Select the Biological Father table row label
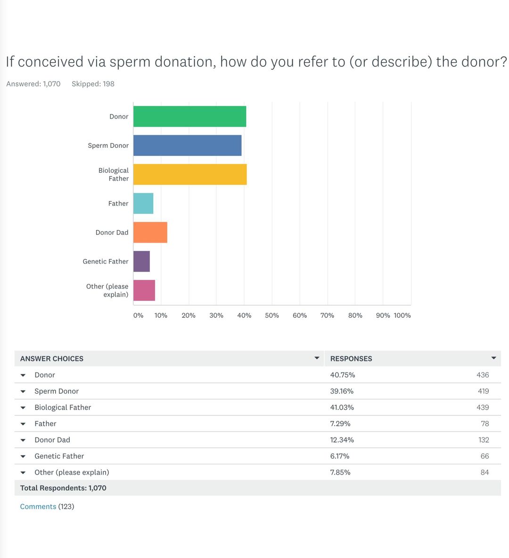 pyautogui.click(x=63, y=408)
